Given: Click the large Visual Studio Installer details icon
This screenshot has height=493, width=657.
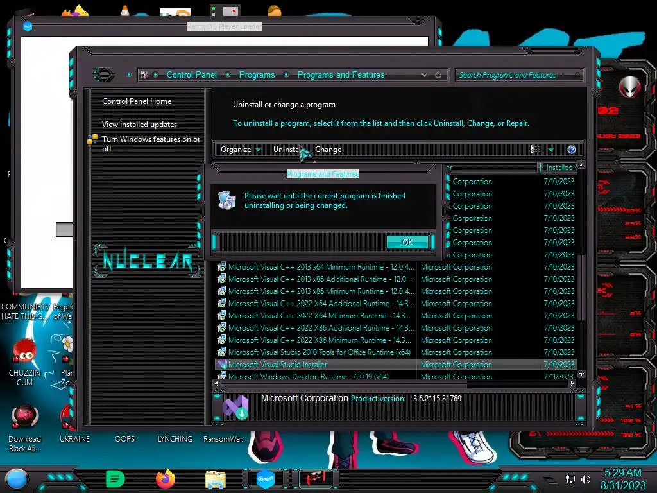Looking at the screenshot, I should 235,407.
